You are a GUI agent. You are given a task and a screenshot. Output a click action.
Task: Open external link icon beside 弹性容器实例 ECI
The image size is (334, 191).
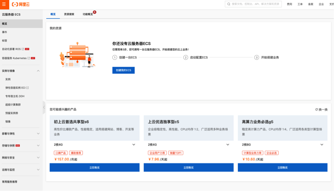tap(27, 88)
